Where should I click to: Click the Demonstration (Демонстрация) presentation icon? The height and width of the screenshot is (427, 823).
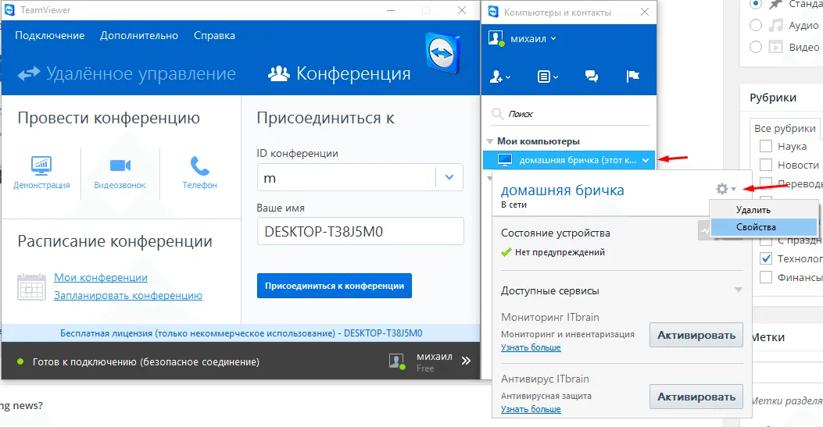41,165
